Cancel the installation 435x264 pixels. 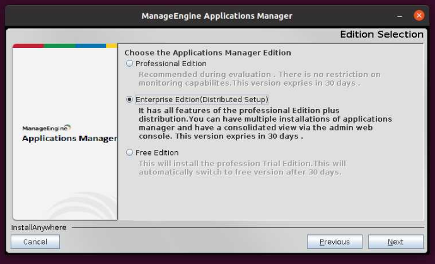click(x=35, y=242)
